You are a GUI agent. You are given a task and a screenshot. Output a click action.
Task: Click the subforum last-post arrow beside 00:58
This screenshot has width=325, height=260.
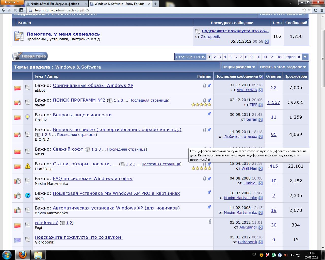click(x=267, y=42)
